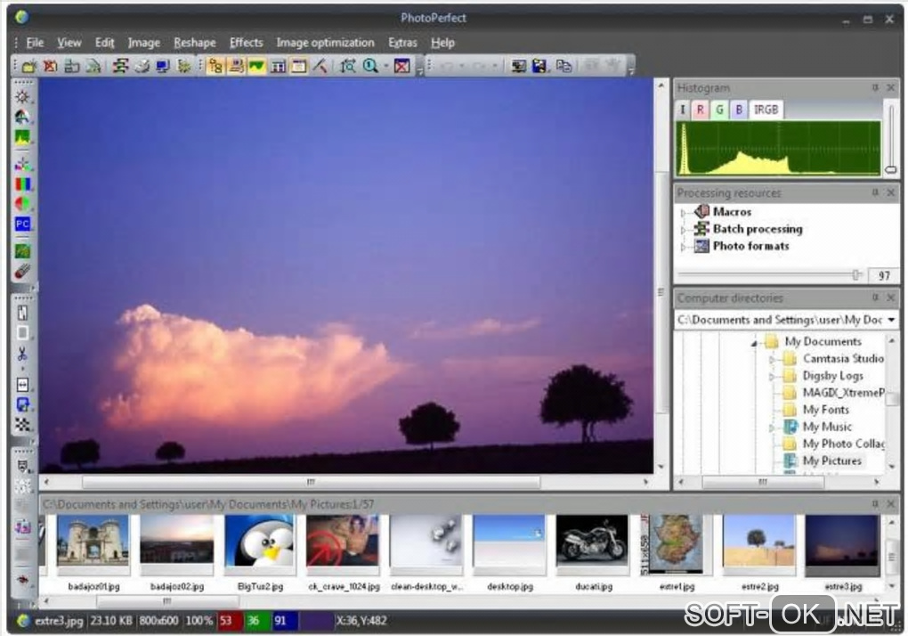Click the dark monitor icon beside the save icon
Viewport: 908px width, 636px height.
tap(518, 66)
